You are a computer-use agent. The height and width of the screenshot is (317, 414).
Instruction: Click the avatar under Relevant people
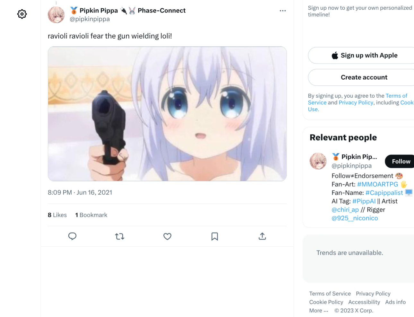point(318,161)
